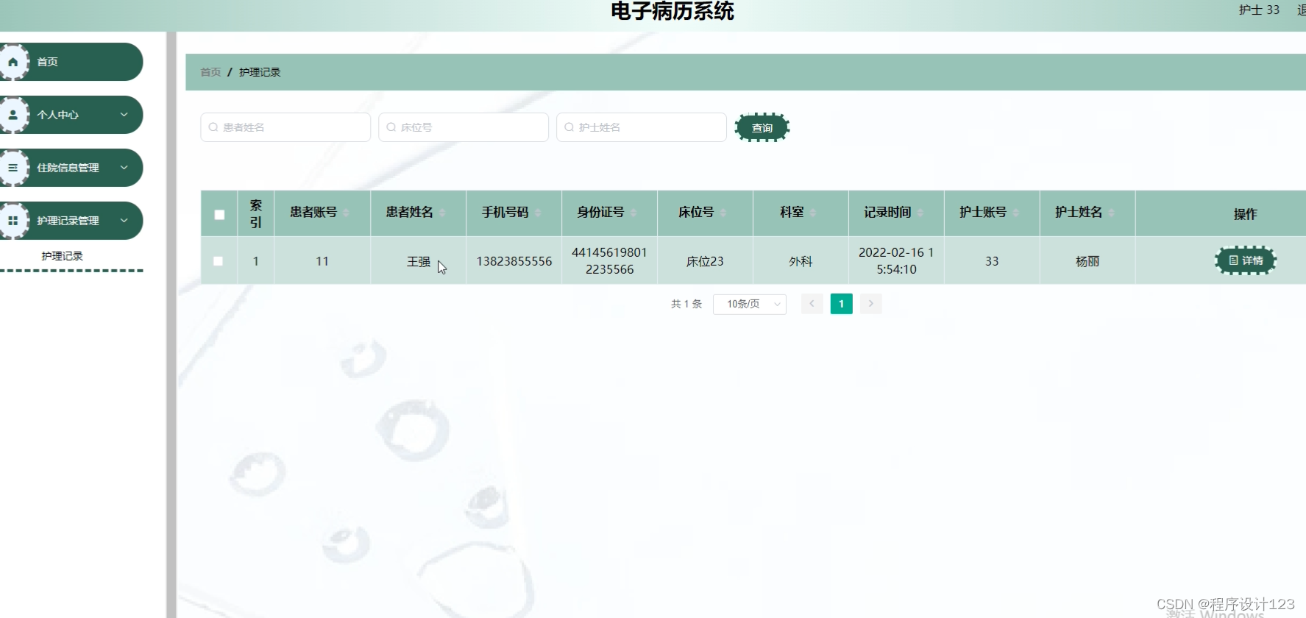Click the 外科 department cell
This screenshot has width=1306, height=618.
(801, 261)
